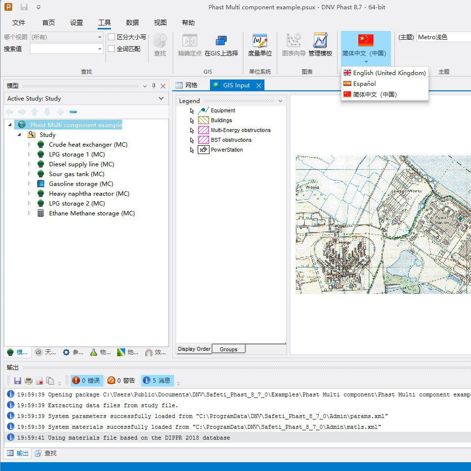
Task: Select the Buildings legend swatch
Action: point(203,120)
